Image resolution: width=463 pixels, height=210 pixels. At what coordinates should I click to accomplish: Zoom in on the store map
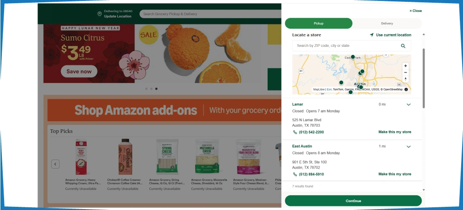(405, 66)
